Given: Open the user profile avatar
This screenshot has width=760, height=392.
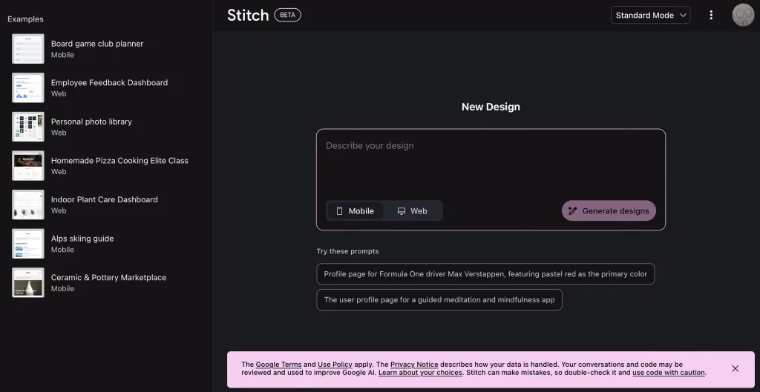Looking at the screenshot, I should 743,15.
